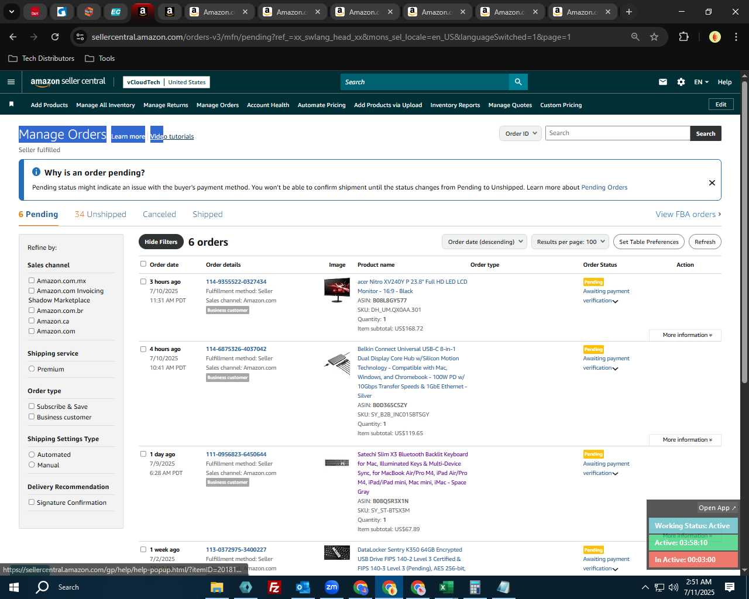Open the Pending Orders help link

(604, 187)
